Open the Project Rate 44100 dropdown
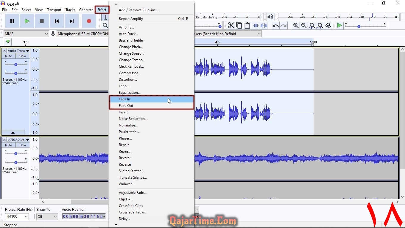Image resolution: width=405 pixels, height=228 pixels. click(17, 217)
